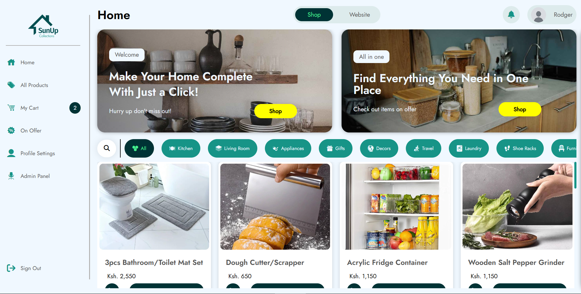Filter products by Appliances category
The width and height of the screenshot is (581, 294).
pyautogui.click(x=288, y=148)
